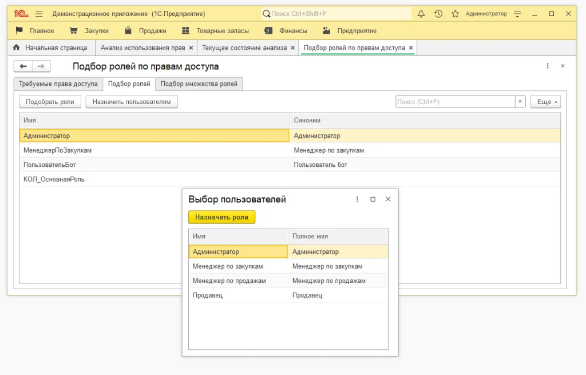Open Закупки section

click(89, 31)
